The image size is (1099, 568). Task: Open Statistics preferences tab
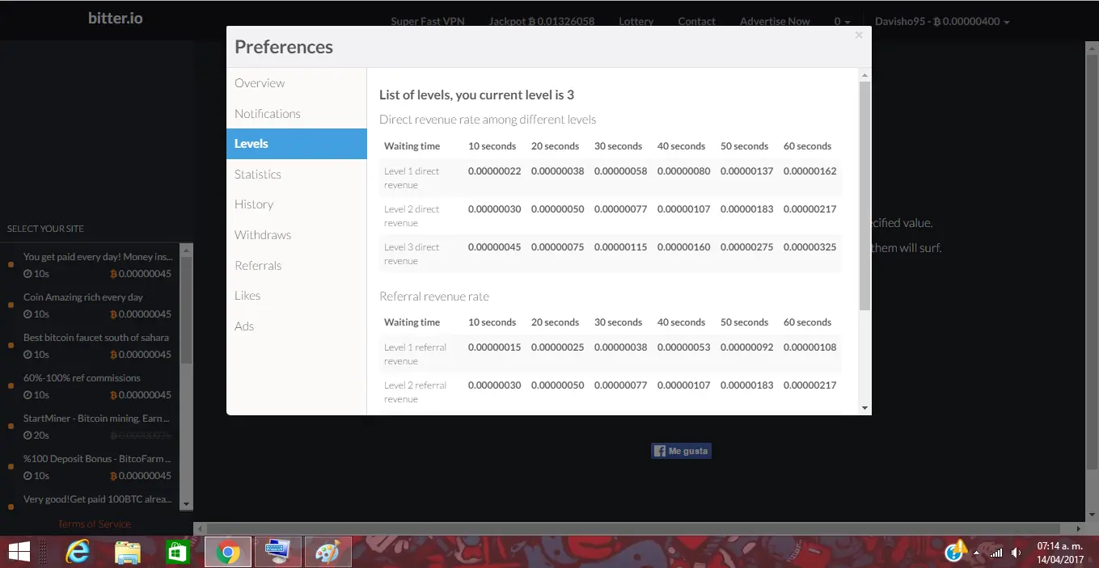tap(258, 175)
